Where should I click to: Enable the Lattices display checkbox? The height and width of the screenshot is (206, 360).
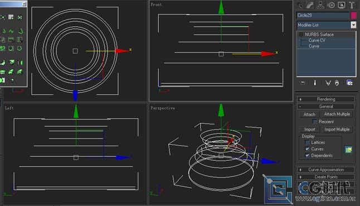coord(307,142)
